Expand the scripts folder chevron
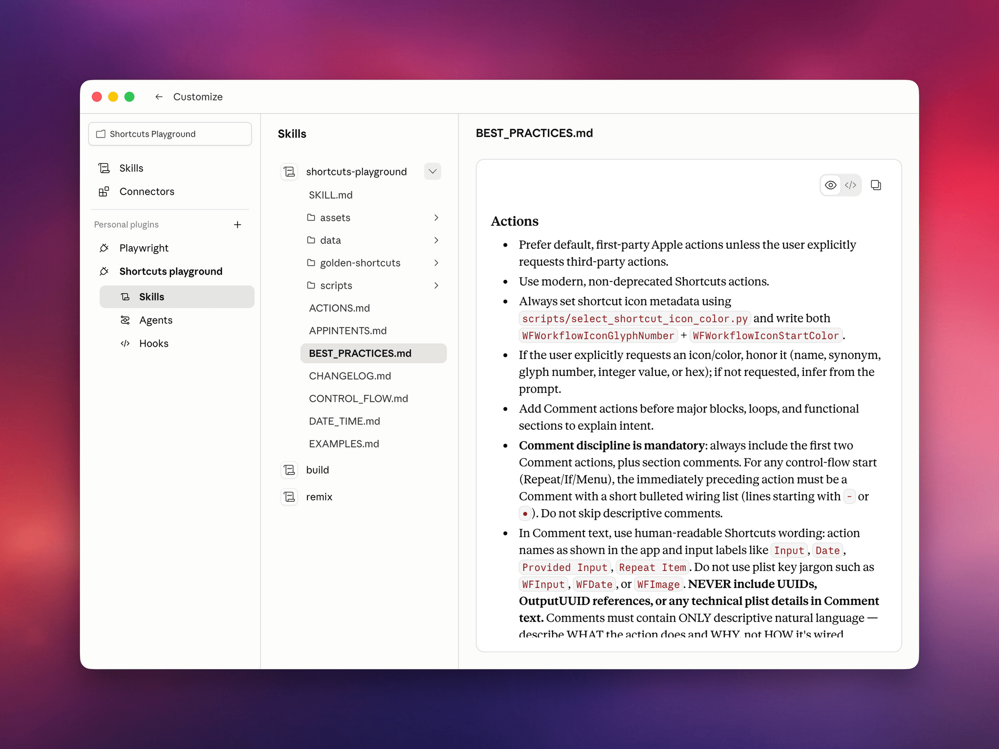Viewport: 999px width, 749px height. click(436, 285)
